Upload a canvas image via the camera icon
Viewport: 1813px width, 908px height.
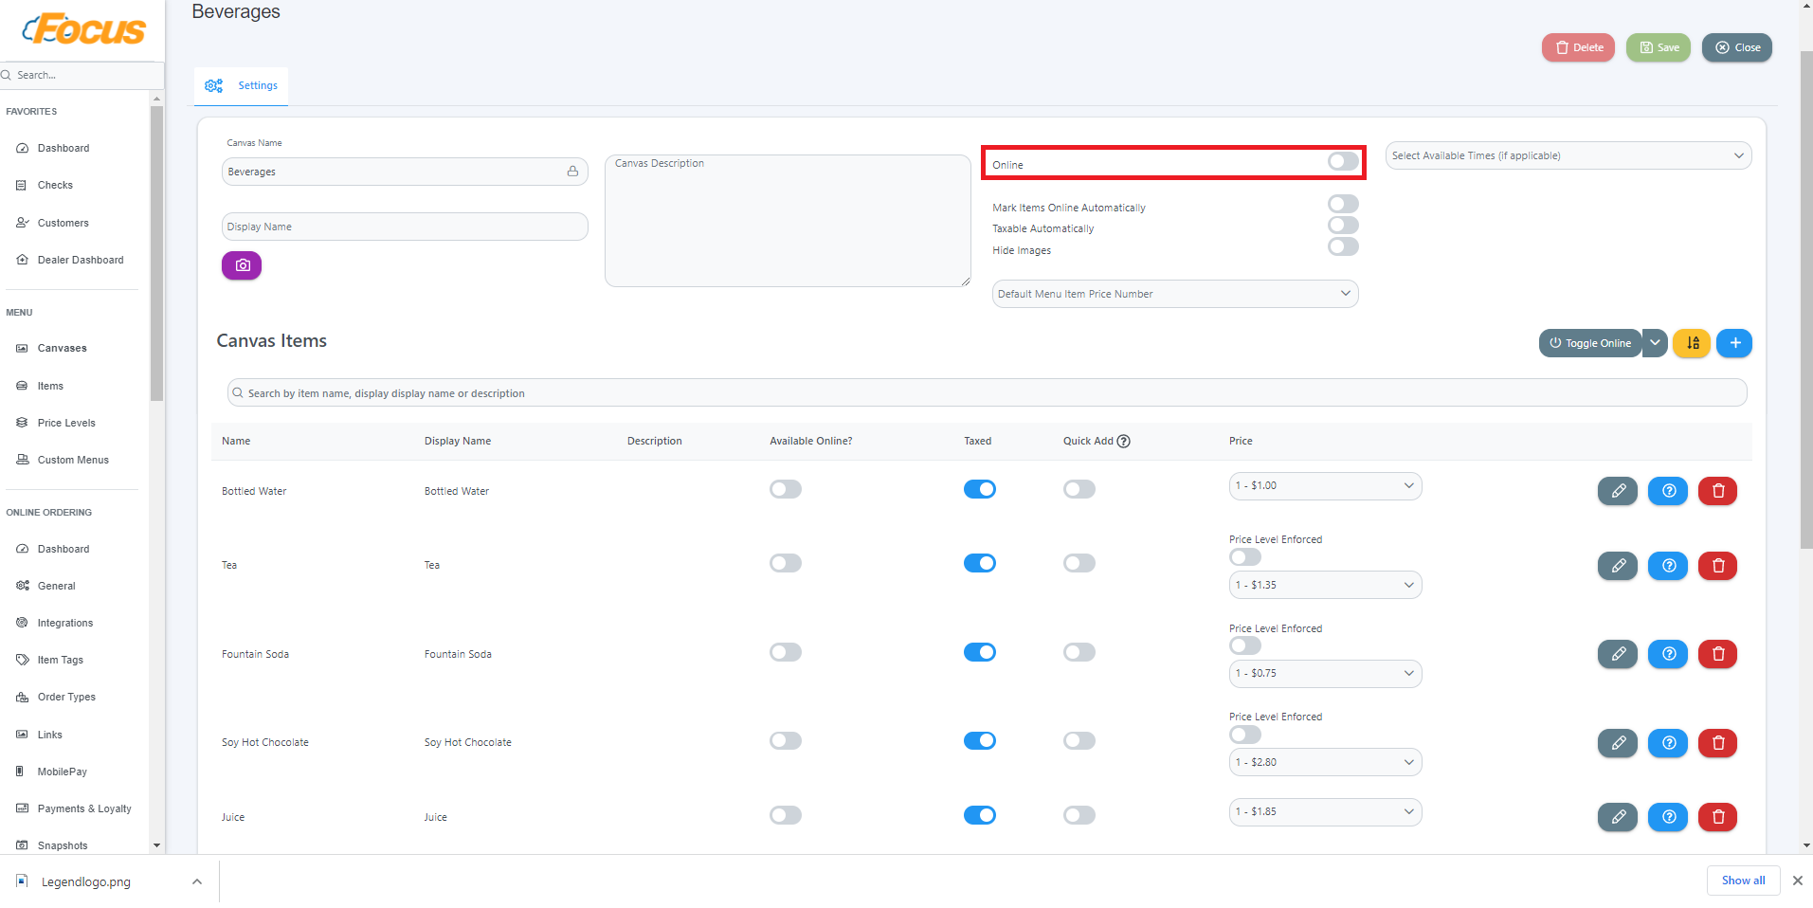pos(241,265)
